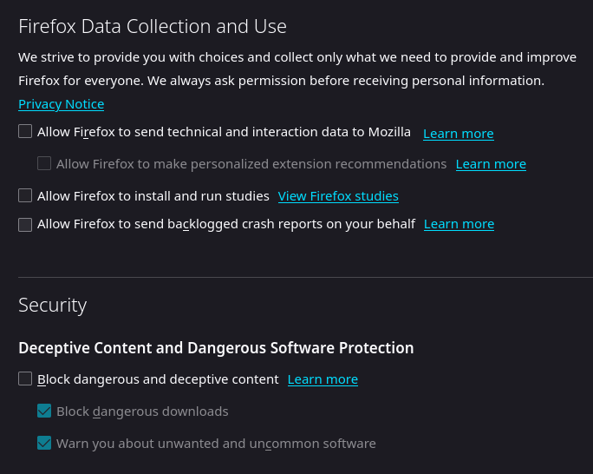Click the 'Block dangerous downloads' label text

(142, 411)
